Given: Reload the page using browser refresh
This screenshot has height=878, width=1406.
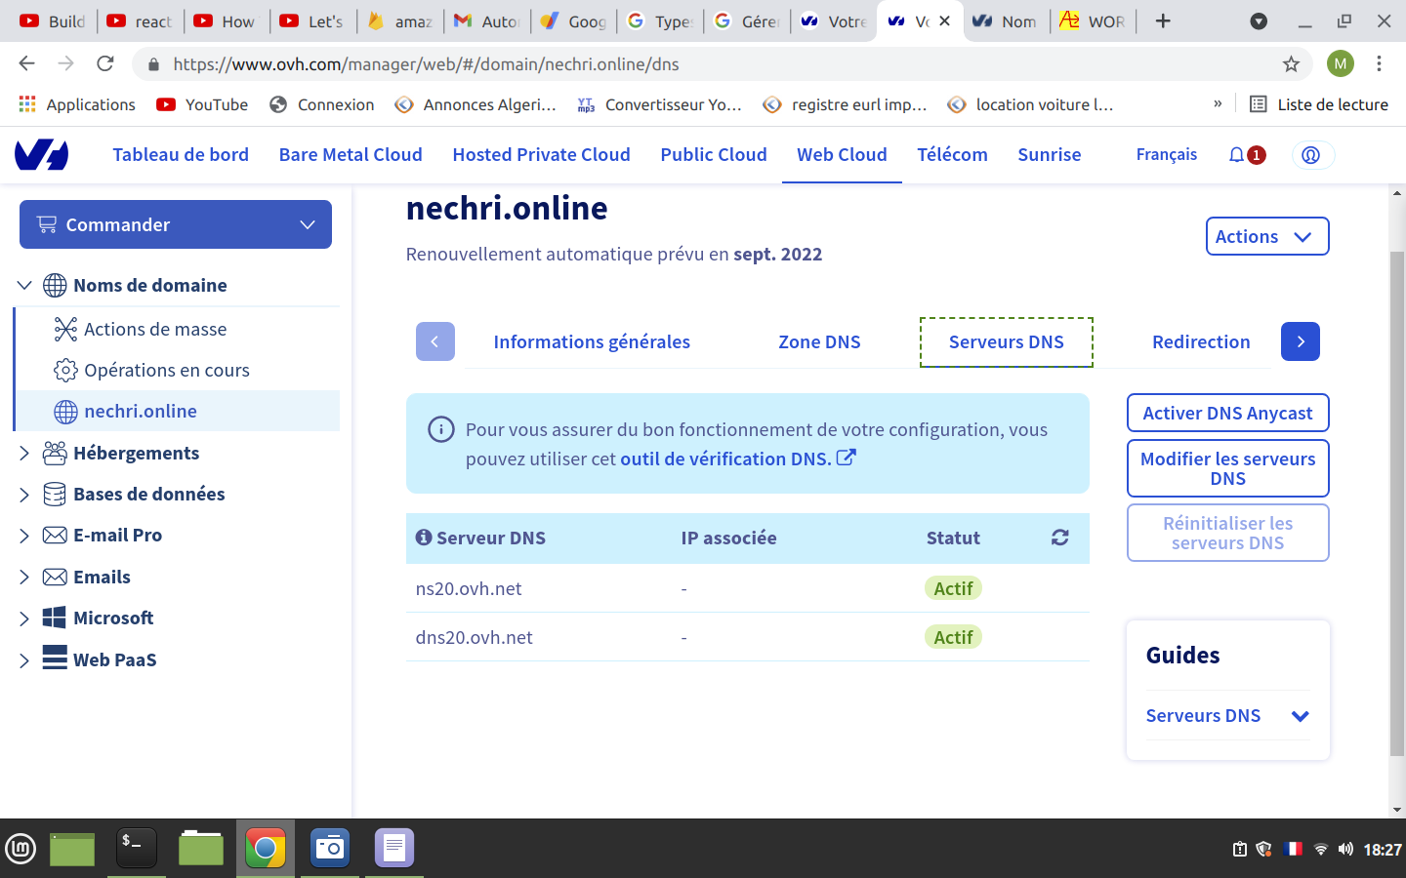Looking at the screenshot, I should (105, 64).
